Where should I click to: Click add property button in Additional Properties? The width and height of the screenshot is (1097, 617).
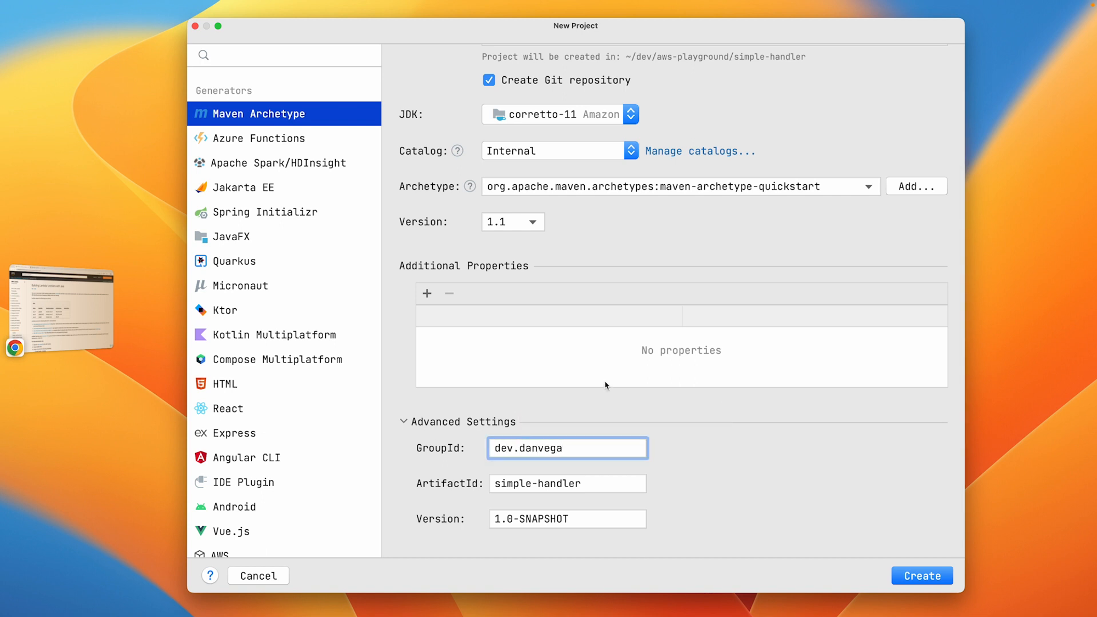click(427, 293)
